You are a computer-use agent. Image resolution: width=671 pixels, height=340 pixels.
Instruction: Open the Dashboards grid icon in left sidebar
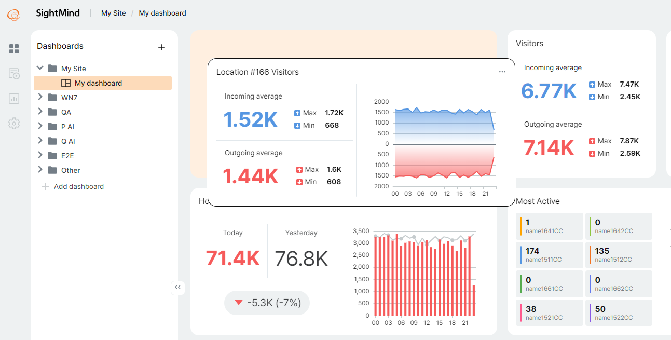14,49
